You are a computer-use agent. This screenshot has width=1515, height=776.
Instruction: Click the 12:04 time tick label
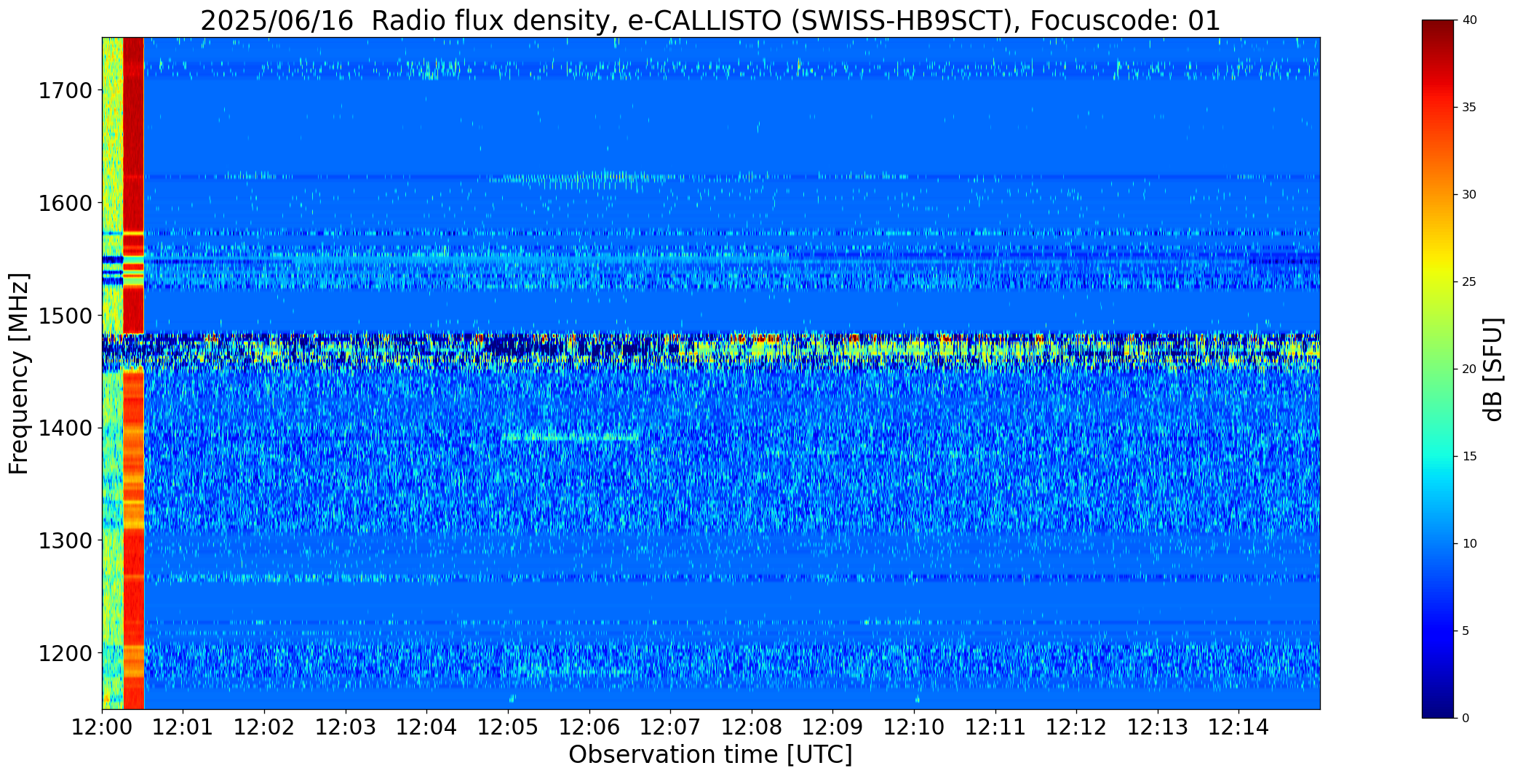click(426, 727)
